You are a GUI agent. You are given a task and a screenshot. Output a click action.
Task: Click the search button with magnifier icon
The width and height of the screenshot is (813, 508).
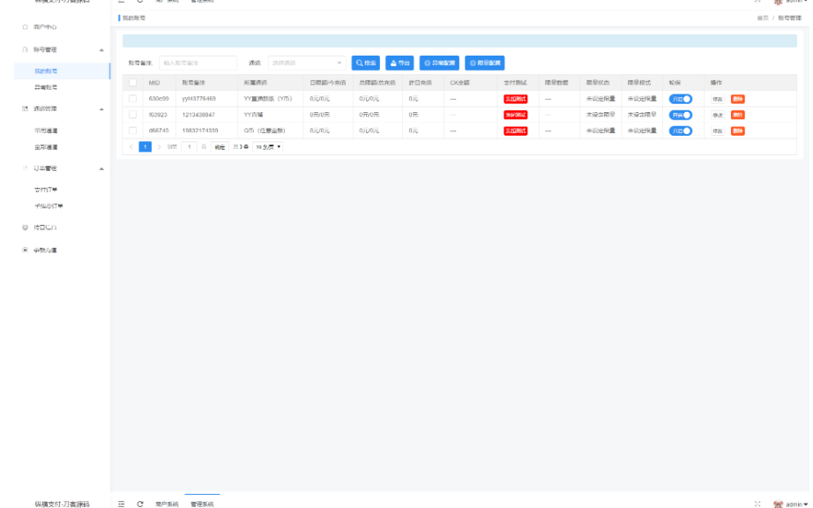[365, 63]
